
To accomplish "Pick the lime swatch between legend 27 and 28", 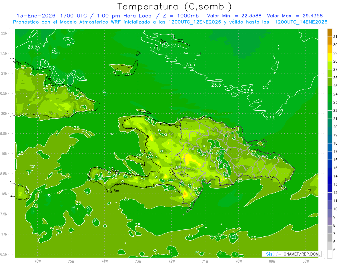I will (330, 65).
